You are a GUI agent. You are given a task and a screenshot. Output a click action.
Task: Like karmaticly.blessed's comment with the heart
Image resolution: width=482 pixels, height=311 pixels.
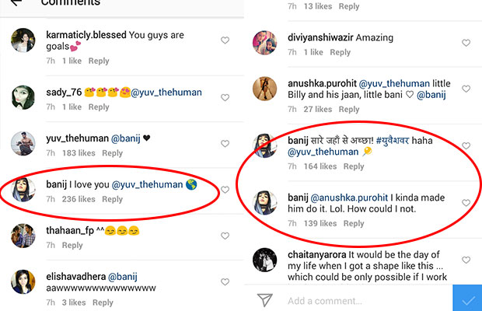[225, 40]
